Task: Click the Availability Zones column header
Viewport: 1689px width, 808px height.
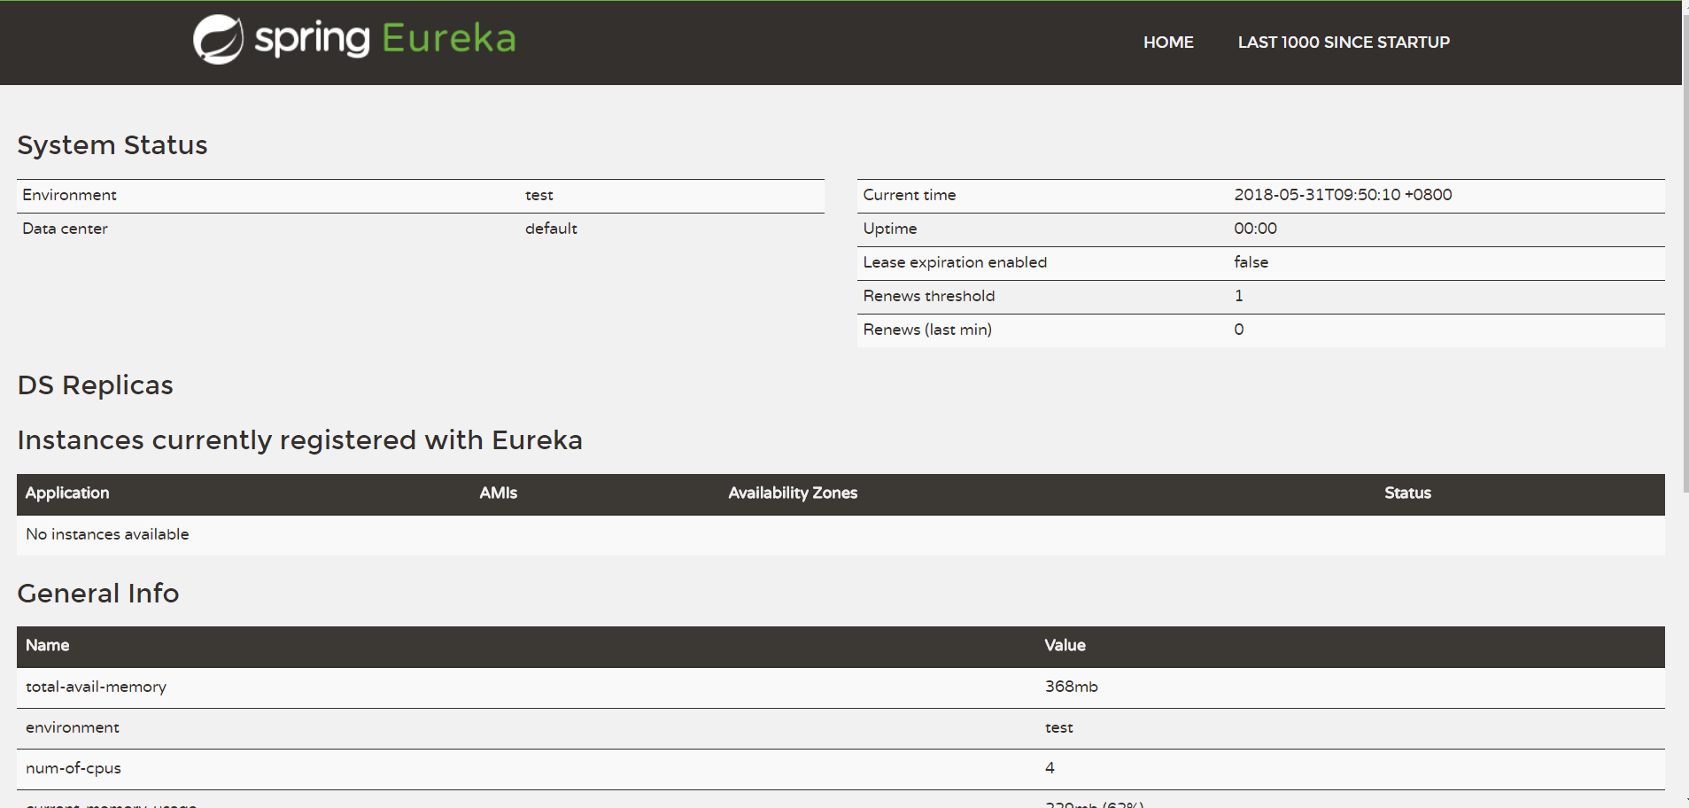Action: [x=793, y=493]
